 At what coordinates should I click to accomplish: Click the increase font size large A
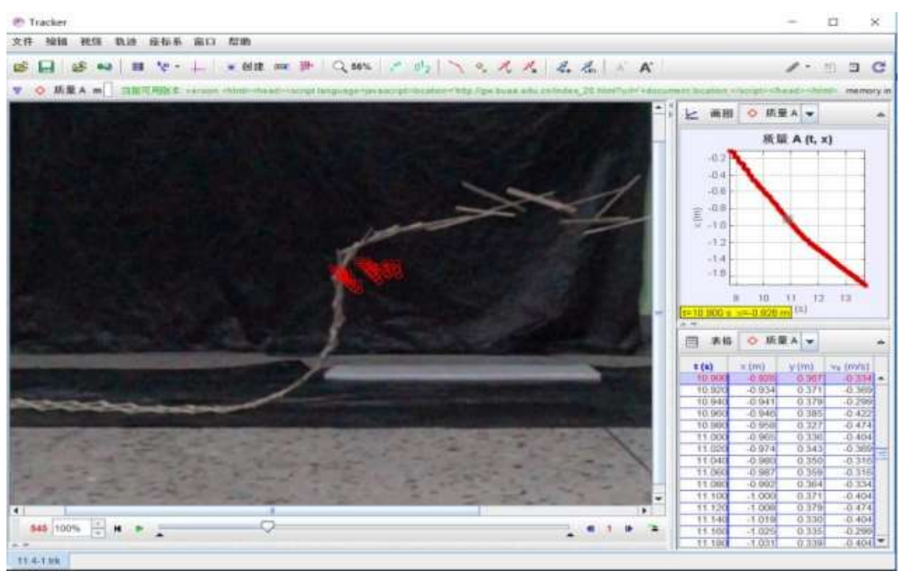tap(646, 67)
